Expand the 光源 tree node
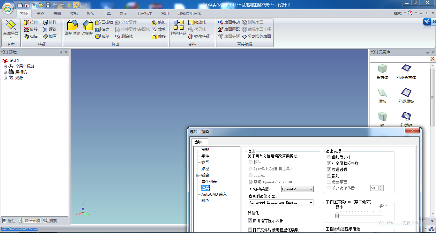The image size is (436, 233). (5, 78)
